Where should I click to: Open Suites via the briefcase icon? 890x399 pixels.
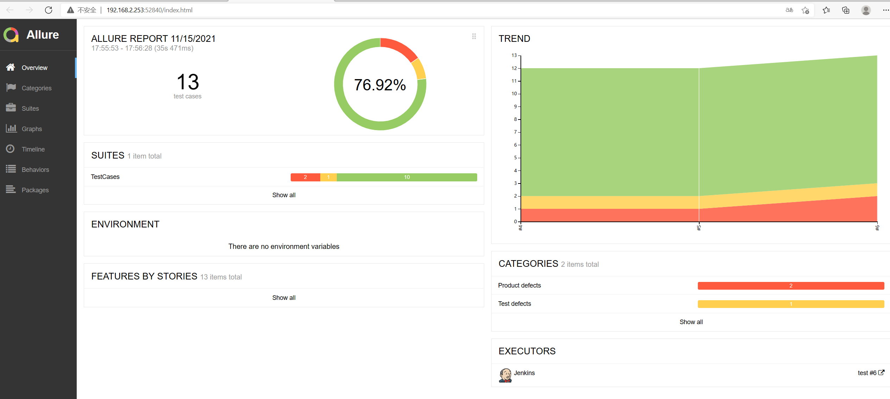click(11, 108)
